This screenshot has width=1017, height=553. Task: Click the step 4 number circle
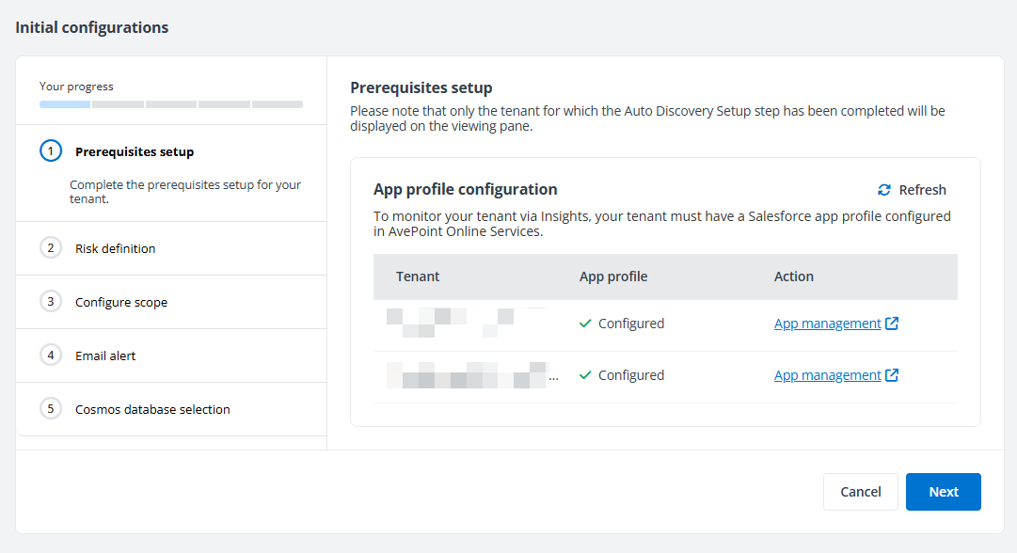pos(51,355)
